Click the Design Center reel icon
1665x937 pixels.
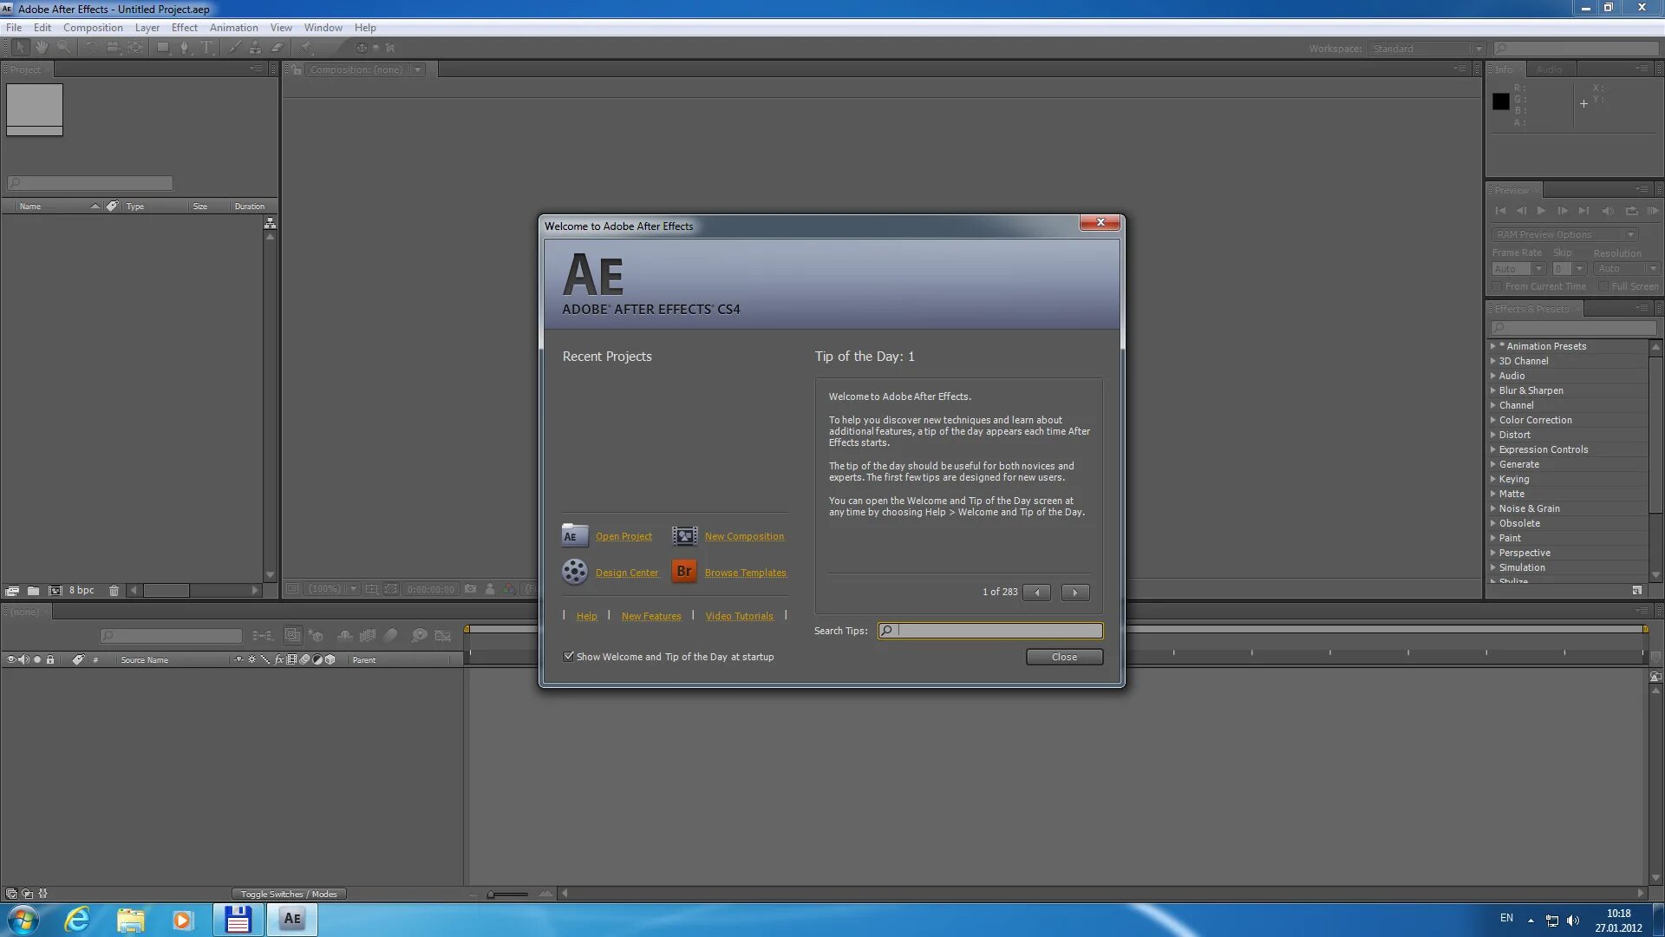(x=574, y=572)
